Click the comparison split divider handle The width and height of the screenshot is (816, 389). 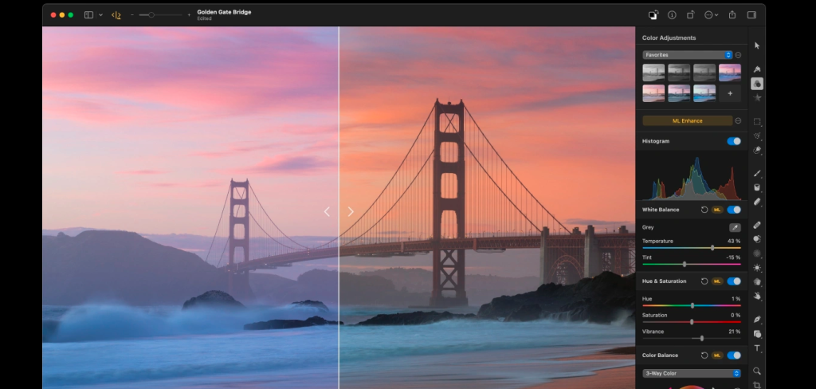[x=339, y=211]
